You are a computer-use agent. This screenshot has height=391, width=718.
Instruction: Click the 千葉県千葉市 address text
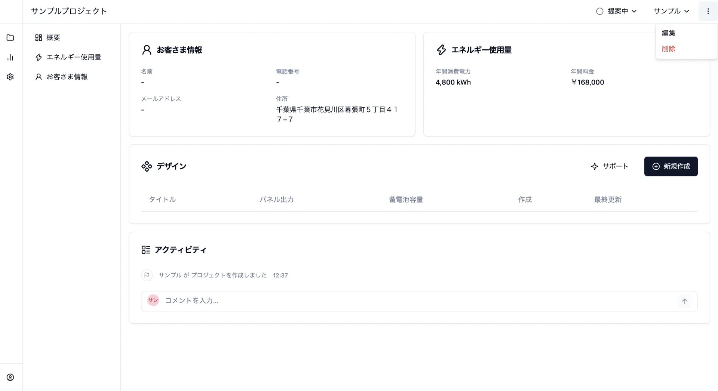tap(337, 114)
